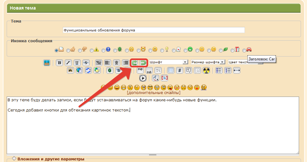Open the Шрифт font dropdown
The image size is (307, 162).
[169, 62]
